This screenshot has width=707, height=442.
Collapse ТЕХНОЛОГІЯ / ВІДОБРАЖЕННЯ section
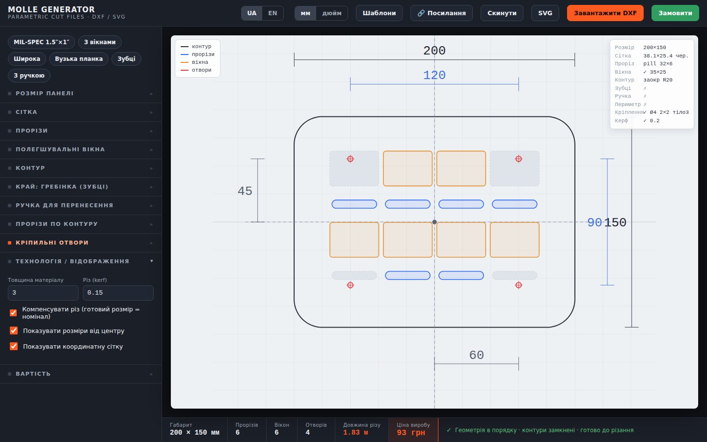pos(81,261)
